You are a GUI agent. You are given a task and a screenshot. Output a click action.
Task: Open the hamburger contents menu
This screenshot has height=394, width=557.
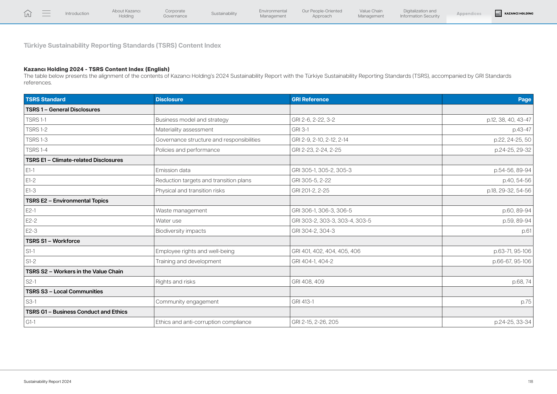click(x=46, y=13)
